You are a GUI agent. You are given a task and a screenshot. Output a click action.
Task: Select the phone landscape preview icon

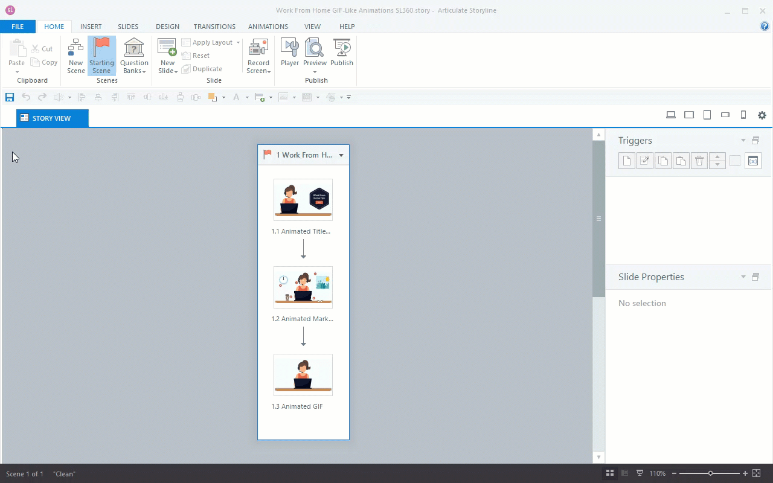[x=725, y=115]
